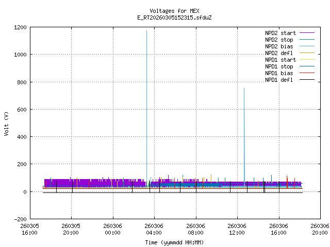The width and height of the screenshot is (330, 247).
Task: Click the NPD1 bias legend label
Action: (278, 73)
